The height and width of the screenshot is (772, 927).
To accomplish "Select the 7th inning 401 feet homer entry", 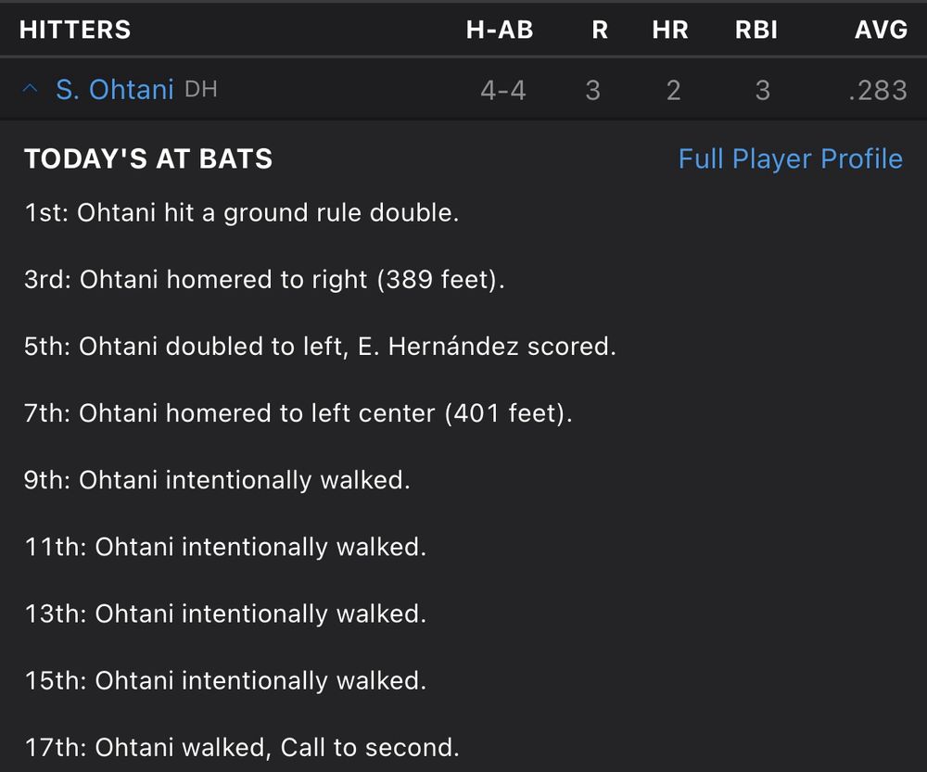I will (x=298, y=413).
